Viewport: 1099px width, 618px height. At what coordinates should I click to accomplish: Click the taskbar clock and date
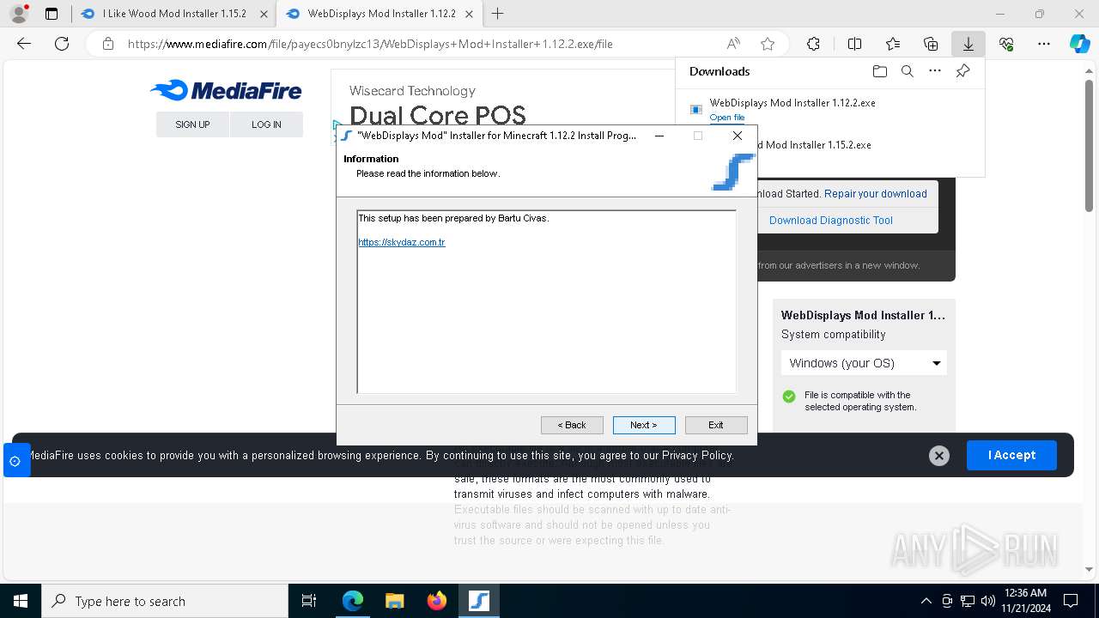[1025, 601]
